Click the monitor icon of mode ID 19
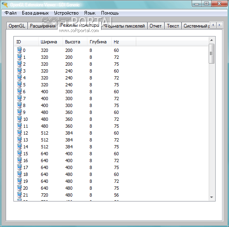Viewport: 229px width, 227px height. point(19,181)
